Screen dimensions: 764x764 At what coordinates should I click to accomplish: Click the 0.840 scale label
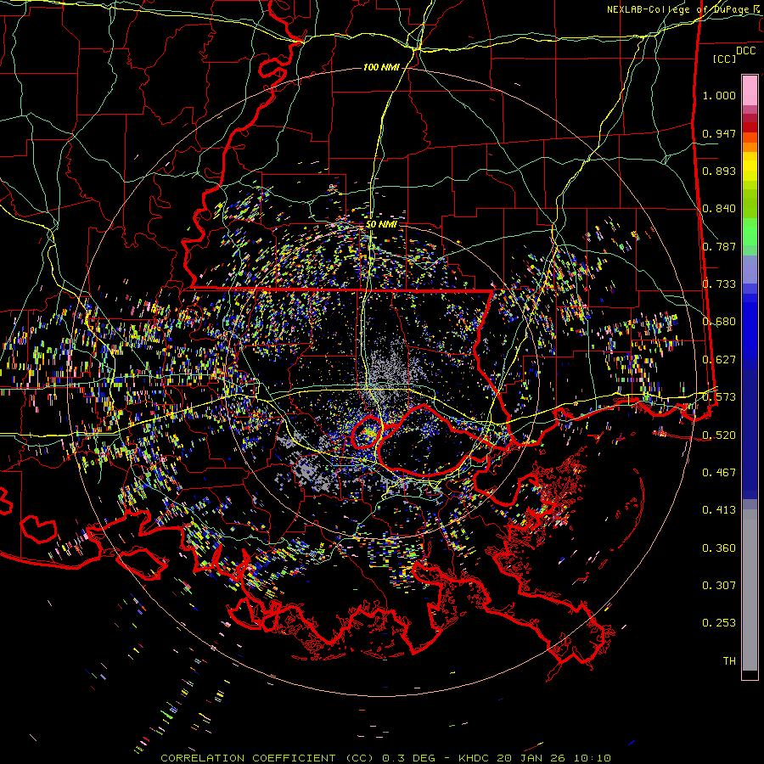pos(719,209)
